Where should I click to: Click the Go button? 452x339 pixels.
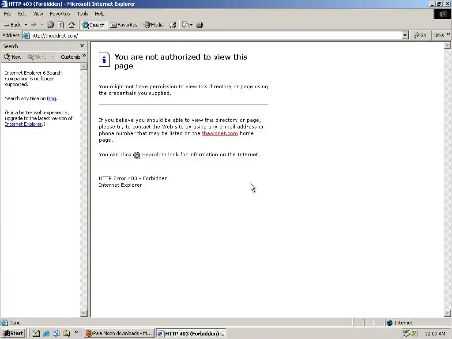pos(420,35)
